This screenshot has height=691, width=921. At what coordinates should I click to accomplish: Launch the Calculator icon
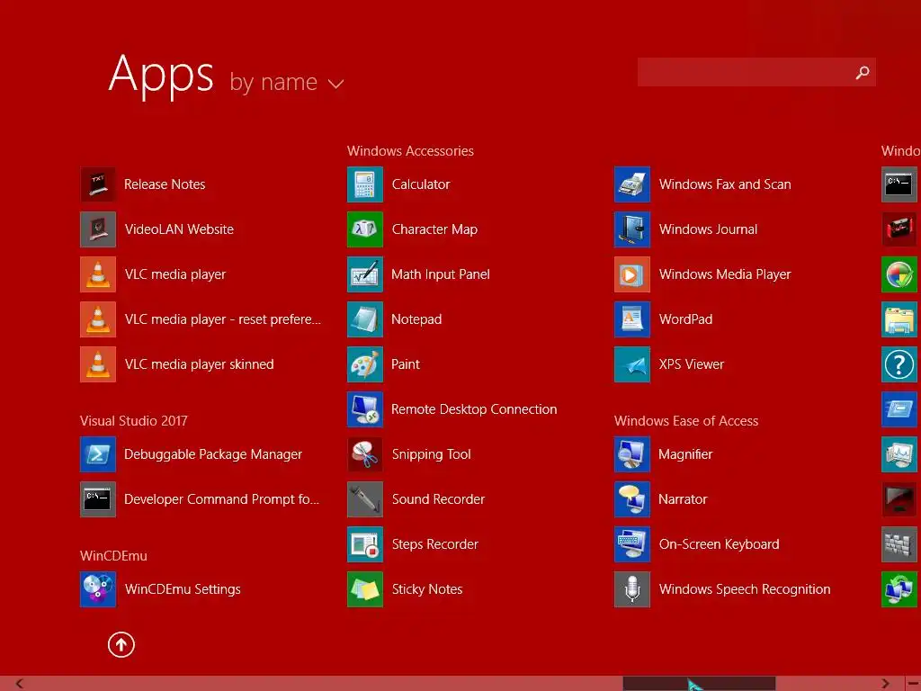coord(365,184)
